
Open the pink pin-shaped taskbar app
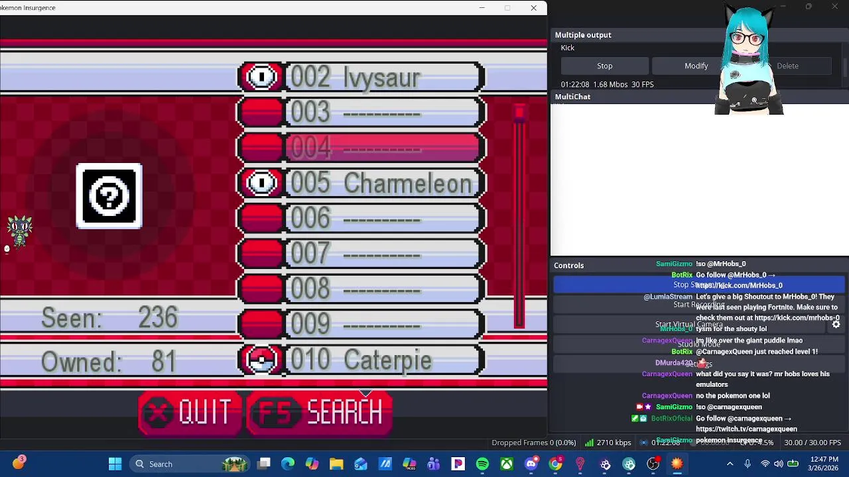pyautogui.click(x=580, y=464)
